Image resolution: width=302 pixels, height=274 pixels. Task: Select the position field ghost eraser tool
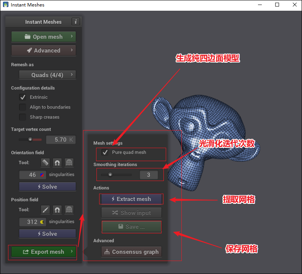pyautogui.click(x=69, y=210)
